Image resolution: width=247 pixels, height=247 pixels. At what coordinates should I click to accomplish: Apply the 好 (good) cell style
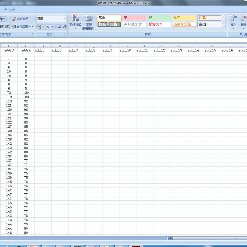[x=159, y=18]
